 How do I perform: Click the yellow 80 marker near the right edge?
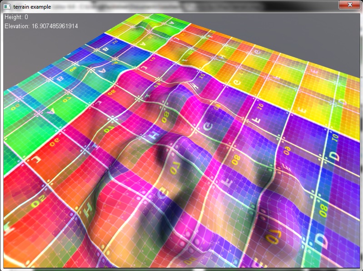(323, 210)
